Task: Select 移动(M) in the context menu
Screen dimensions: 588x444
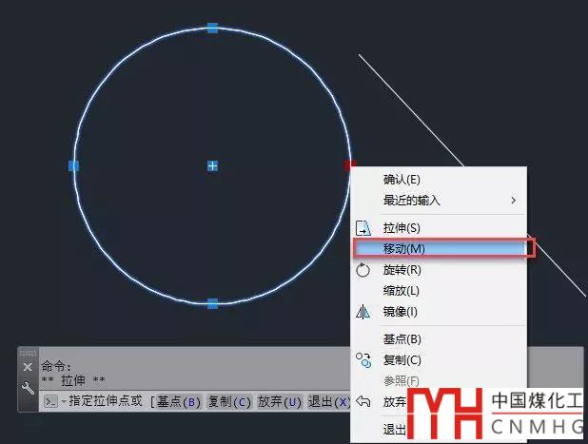Action: pos(439,248)
